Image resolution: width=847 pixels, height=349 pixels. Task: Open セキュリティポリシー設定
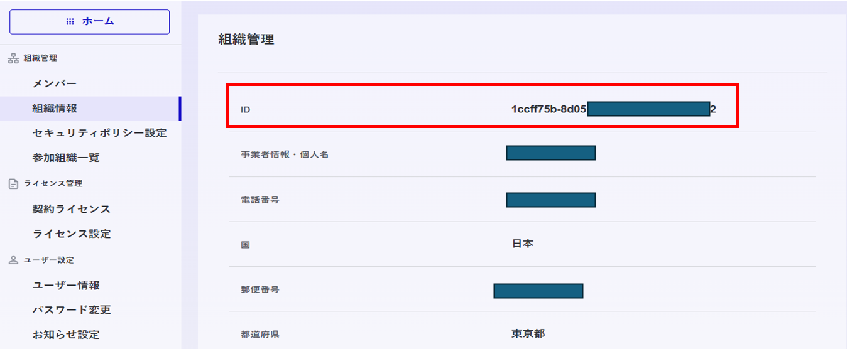99,133
